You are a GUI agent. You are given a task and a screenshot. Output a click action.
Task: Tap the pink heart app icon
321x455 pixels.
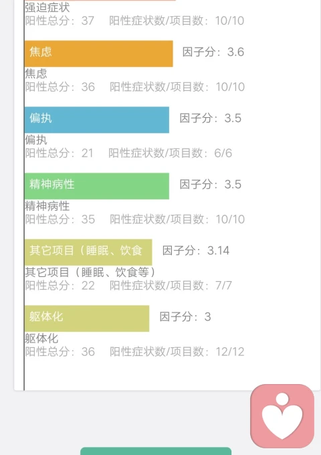pos(282,416)
